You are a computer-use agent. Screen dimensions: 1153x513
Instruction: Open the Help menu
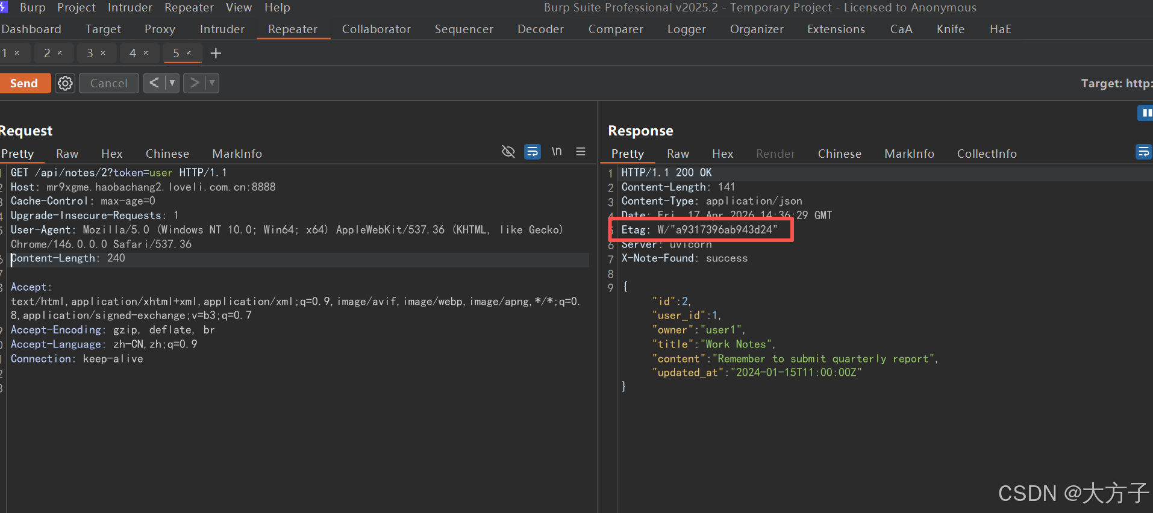pyautogui.click(x=277, y=7)
